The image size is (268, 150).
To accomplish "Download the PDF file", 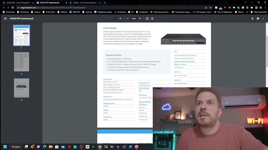I will tap(252, 19).
